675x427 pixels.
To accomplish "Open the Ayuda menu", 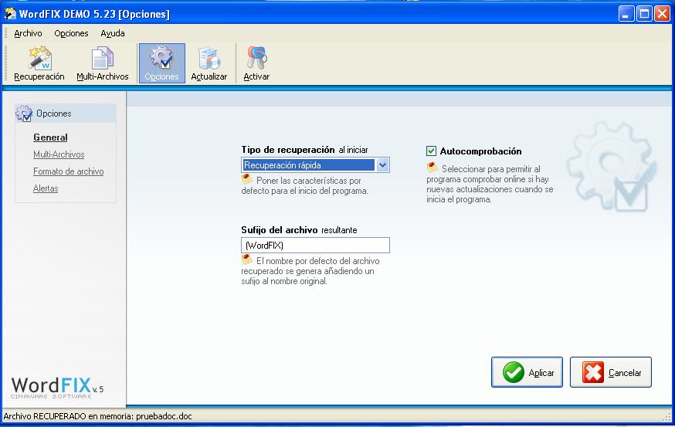I will (x=112, y=33).
